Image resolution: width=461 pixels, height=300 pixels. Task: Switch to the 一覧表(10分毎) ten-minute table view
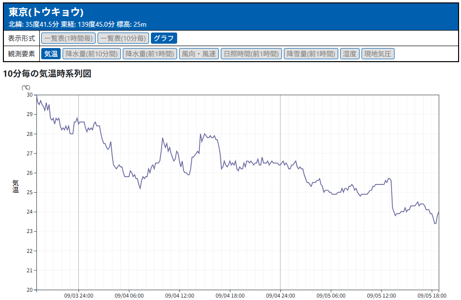(123, 38)
